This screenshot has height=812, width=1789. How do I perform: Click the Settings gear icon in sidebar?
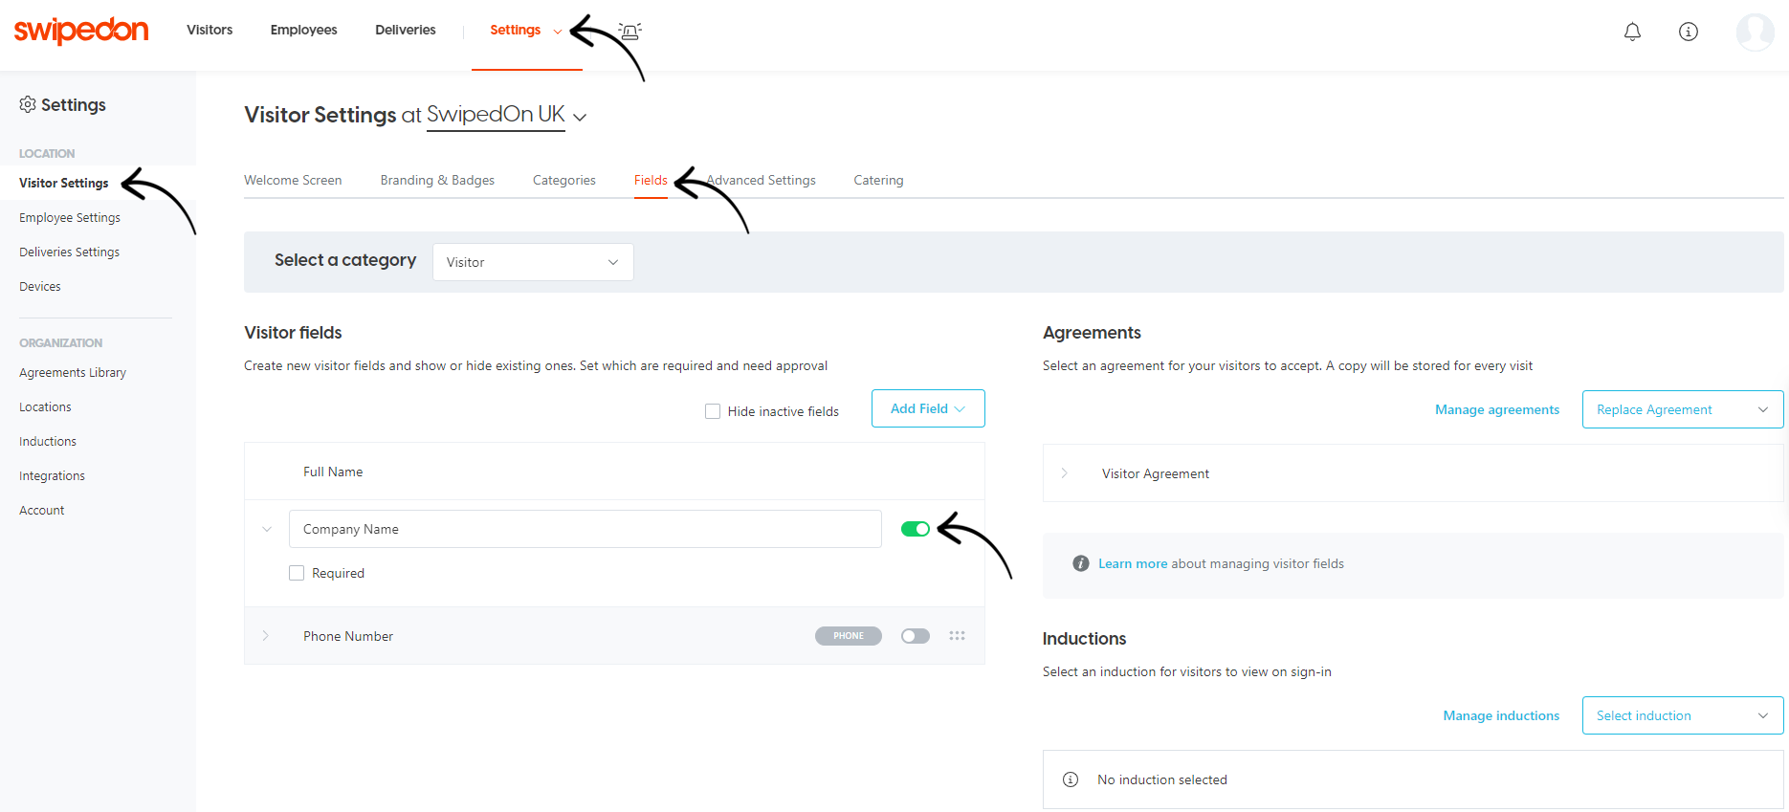point(28,104)
